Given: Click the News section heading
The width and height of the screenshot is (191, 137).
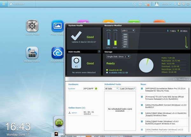Looking at the screenshot, I should 143,84.
